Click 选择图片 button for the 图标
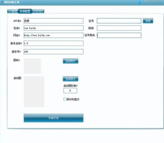 (x=70, y=61)
